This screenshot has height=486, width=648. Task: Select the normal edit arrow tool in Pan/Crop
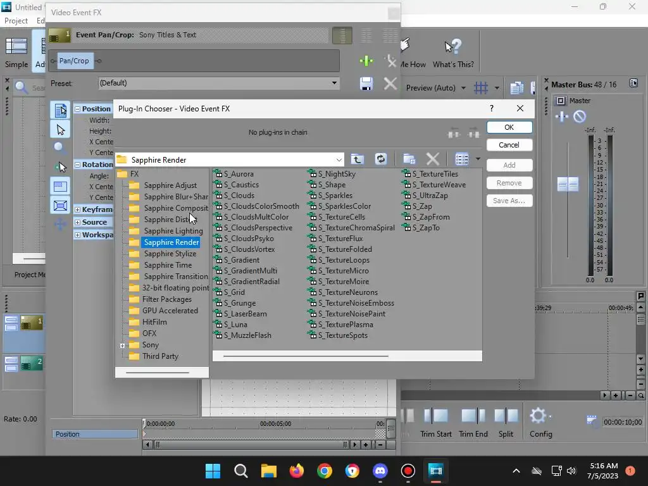click(60, 130)
